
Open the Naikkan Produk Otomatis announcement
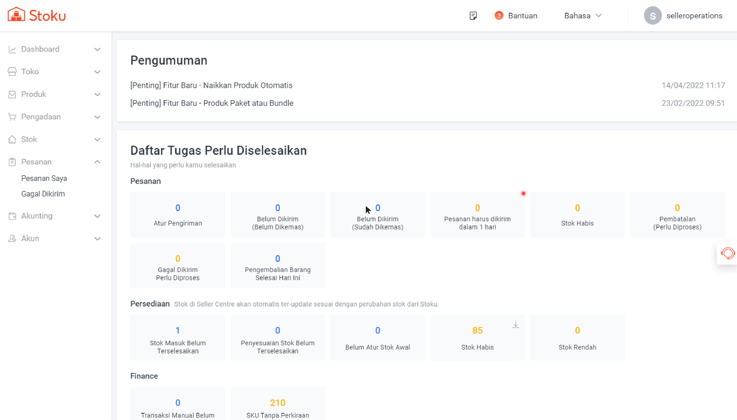(212, 85)
